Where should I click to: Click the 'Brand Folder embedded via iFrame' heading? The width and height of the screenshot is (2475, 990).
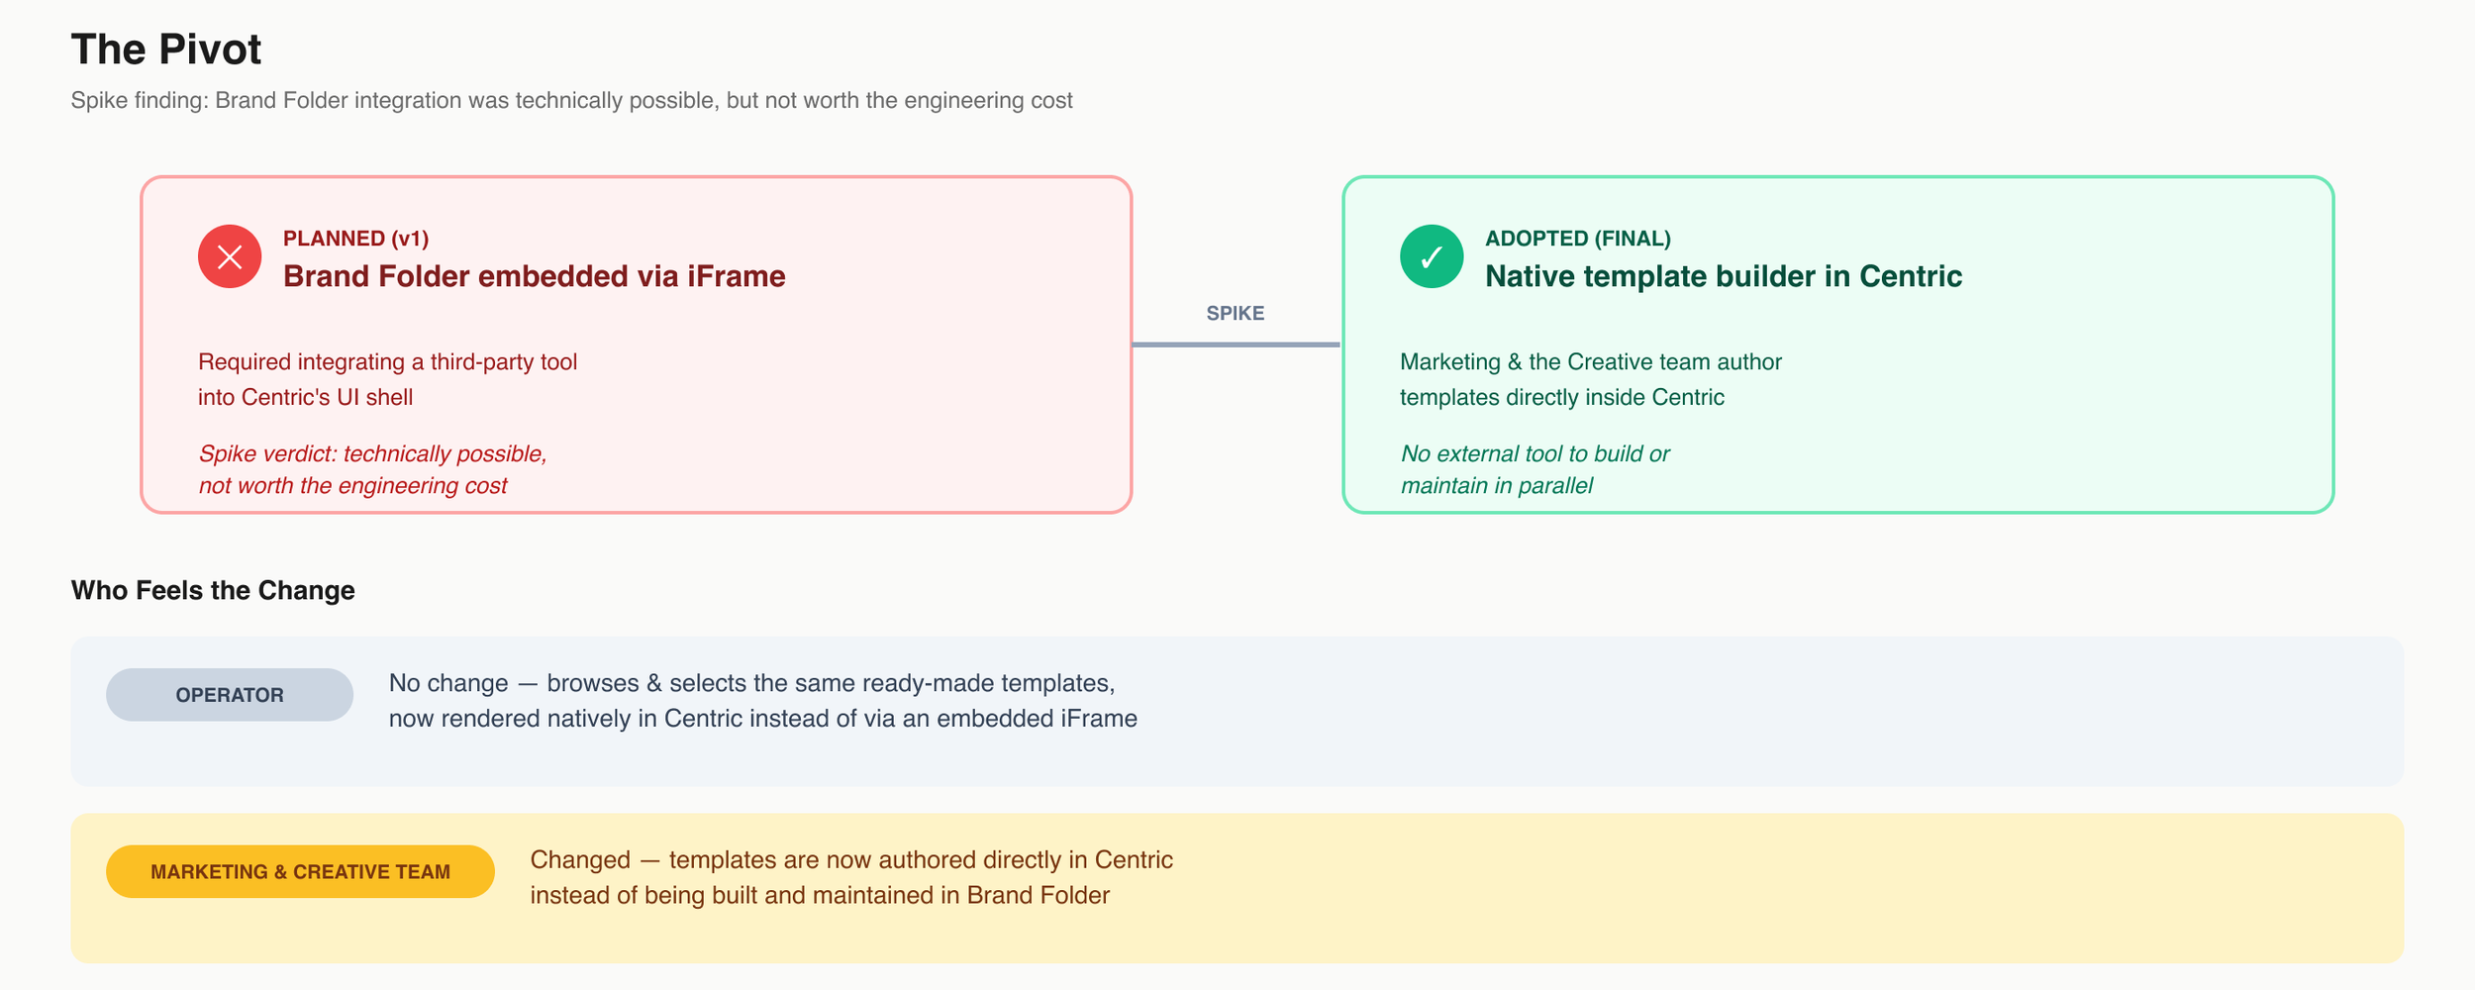[535, 276]
